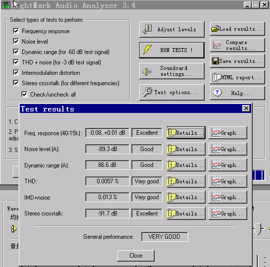270x267 pixels.
Task: Click the -0.08, +0.01 dB value field
Action: (x=108, y=133)
